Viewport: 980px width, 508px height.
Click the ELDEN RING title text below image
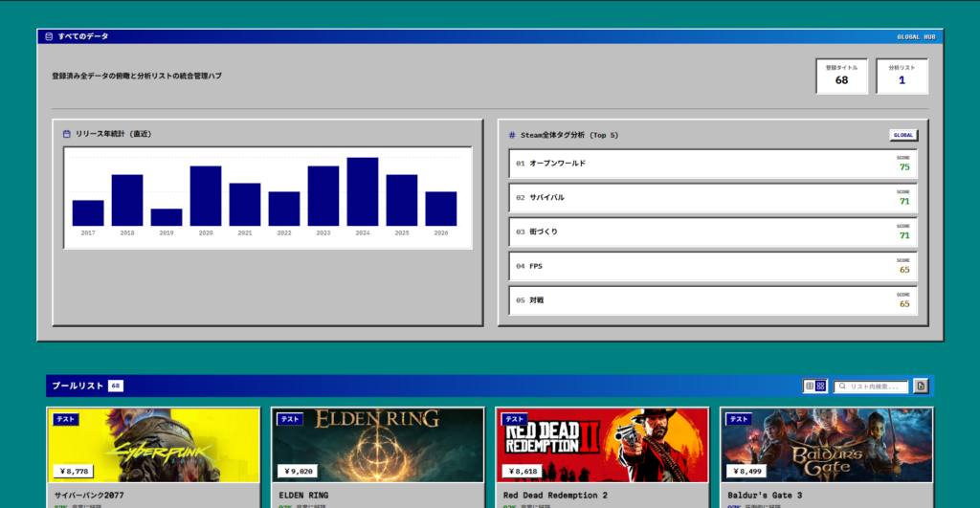pos(303,496)
